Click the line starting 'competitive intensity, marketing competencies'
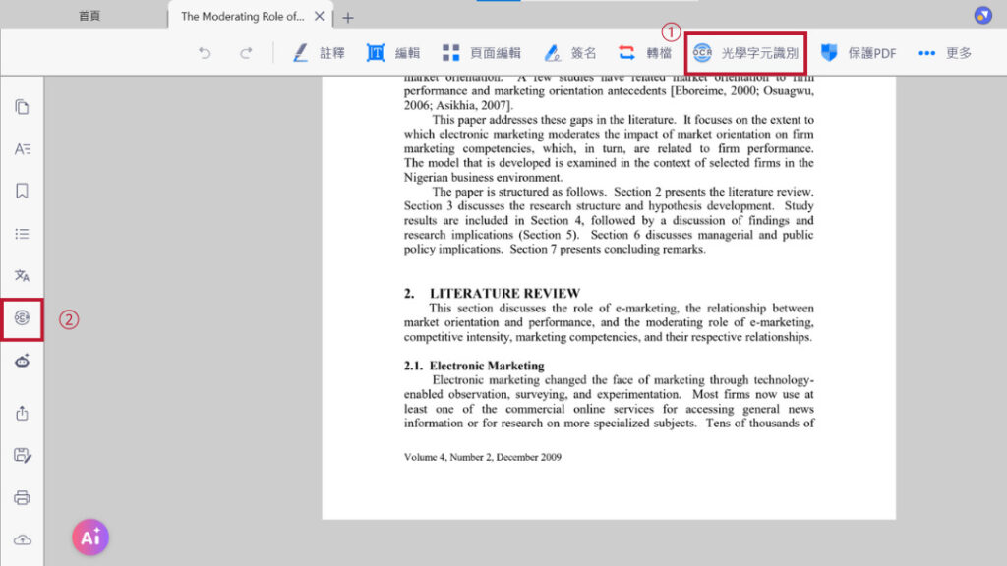 [x=608, y=337]
